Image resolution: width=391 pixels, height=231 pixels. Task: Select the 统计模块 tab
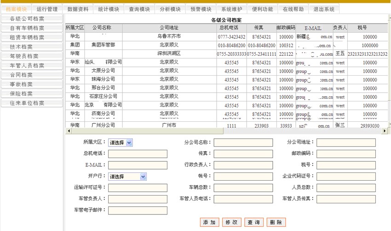pyautogui.click(x=109, y=9)
